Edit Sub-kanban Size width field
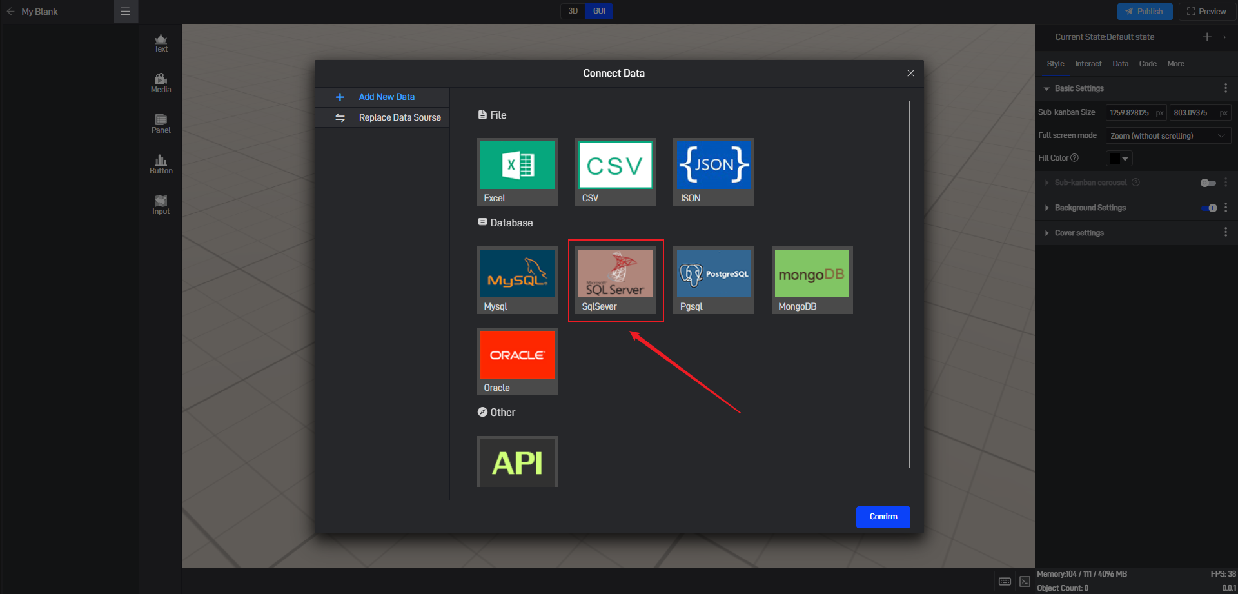 coord(1135,113)
